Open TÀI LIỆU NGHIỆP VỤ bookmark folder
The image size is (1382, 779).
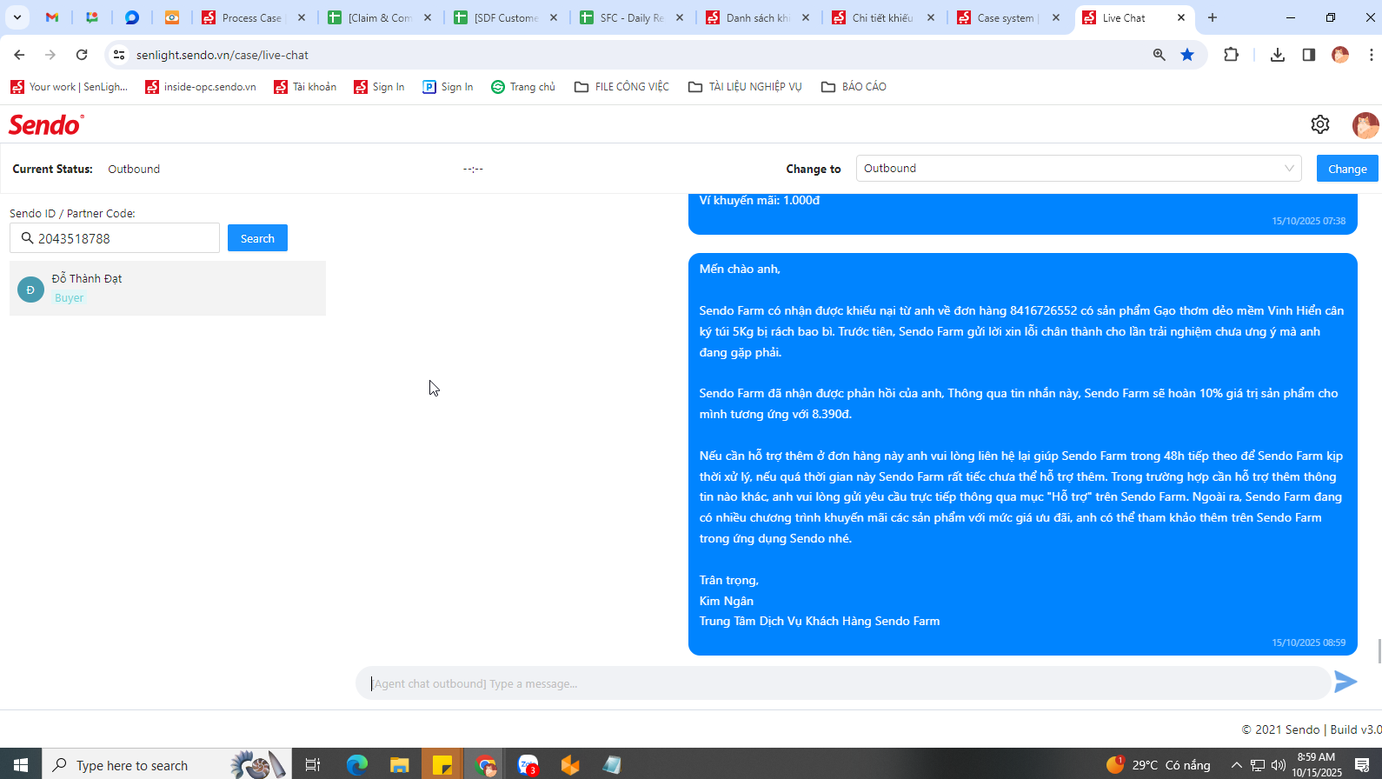[x=745, y=87]
